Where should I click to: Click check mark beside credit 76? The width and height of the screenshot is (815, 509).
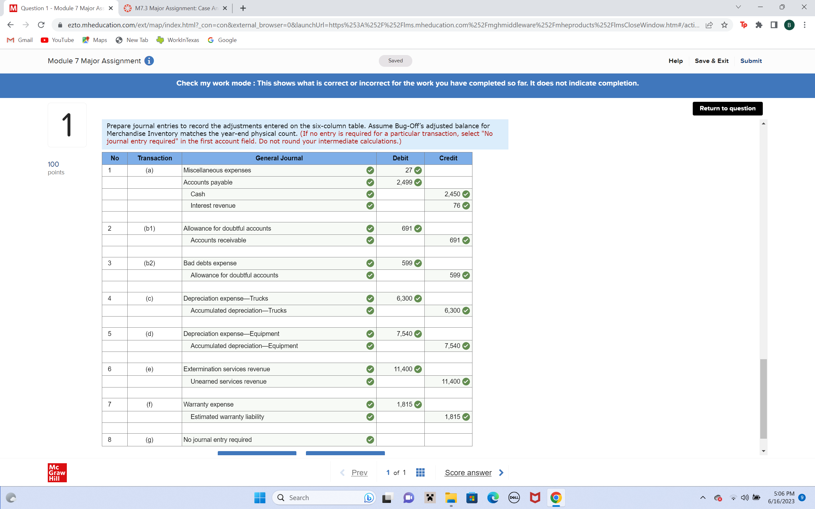coord(466,206)
